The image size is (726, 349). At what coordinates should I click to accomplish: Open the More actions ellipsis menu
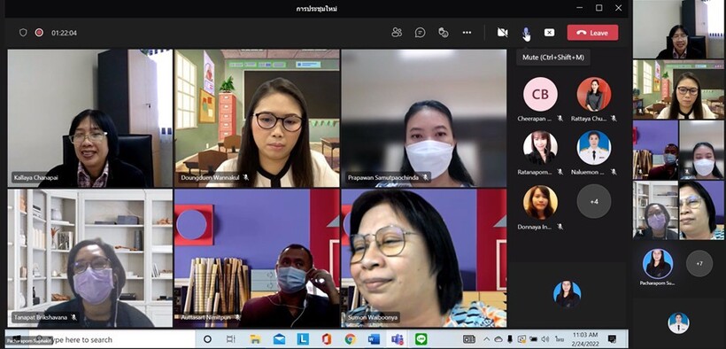[467, 33]
